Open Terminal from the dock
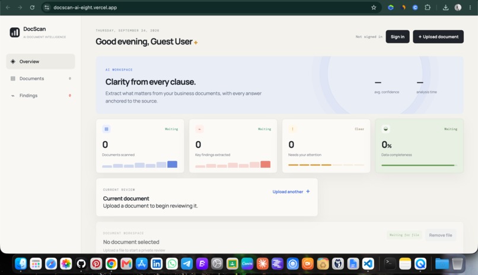Image resolution: width=478 pixels, height=275 pixels. 390,264
